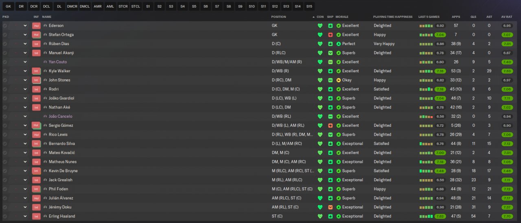Open Yan Couto's player name

pos(58,62)
